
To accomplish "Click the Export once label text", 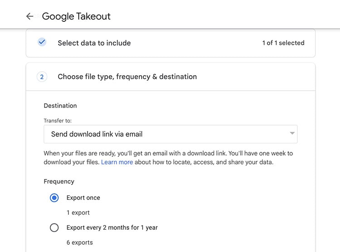I will pos(83,198).
